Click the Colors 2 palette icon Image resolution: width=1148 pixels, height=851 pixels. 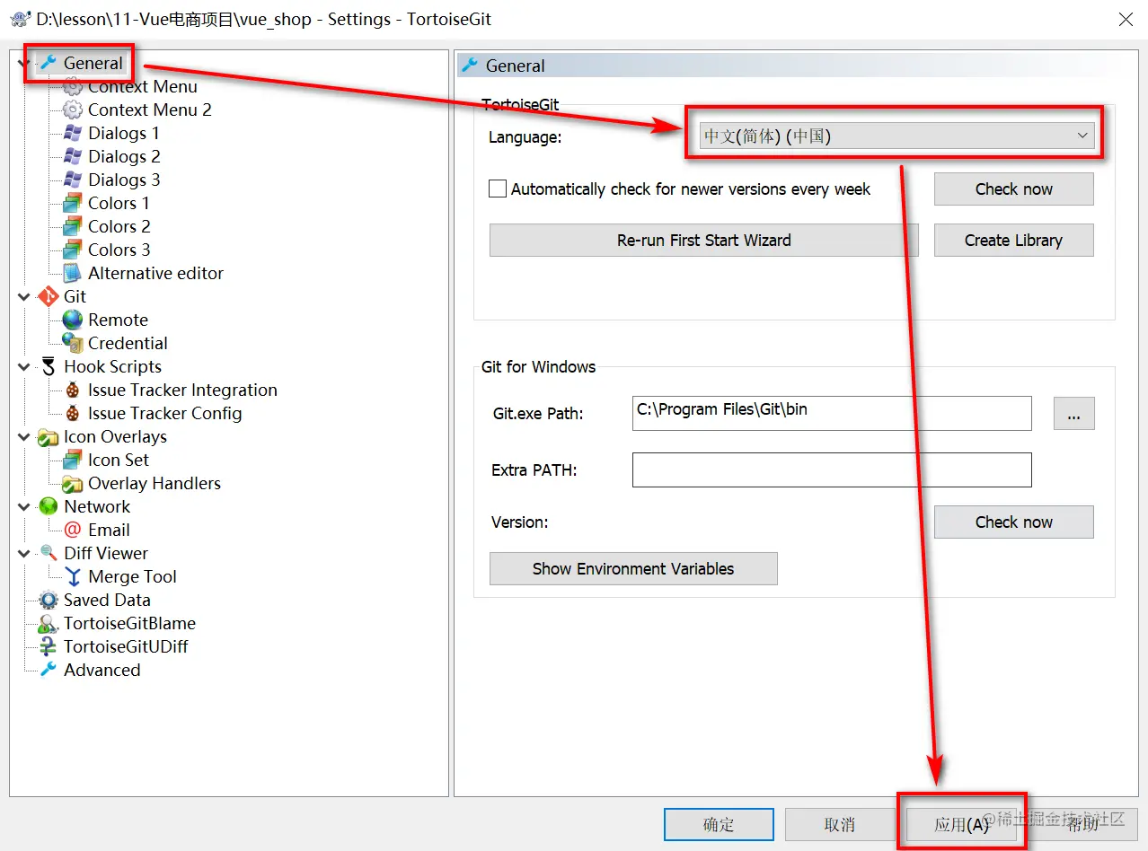(x=73, y=226)
